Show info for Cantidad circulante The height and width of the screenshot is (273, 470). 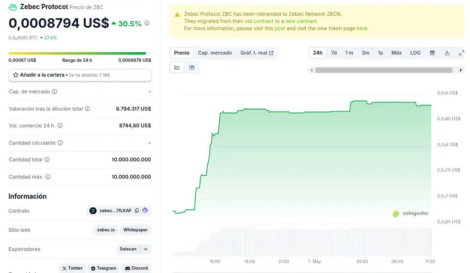(x=60, y=143)
